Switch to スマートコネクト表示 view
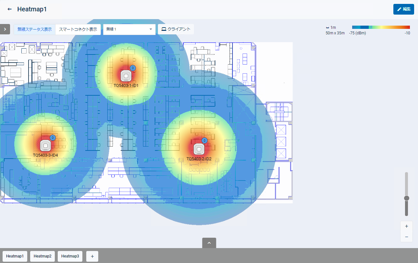The height and width of the screenshot is (263, 418). click(78, 29)
